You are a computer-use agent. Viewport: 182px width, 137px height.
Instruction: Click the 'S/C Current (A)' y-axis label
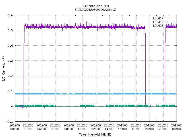pyautogui.click(x=3, y=69)
